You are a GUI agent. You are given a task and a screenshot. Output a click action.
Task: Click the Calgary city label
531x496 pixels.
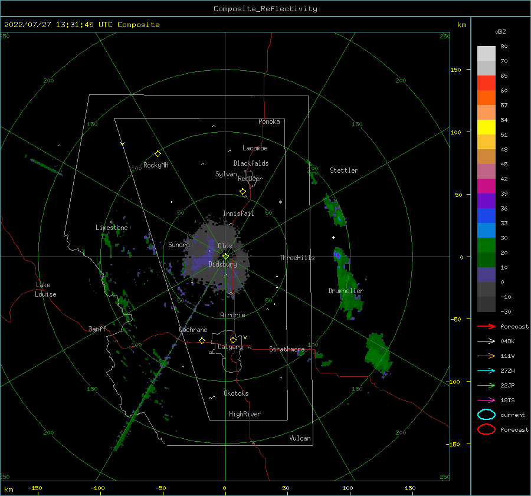coord(230,347)
